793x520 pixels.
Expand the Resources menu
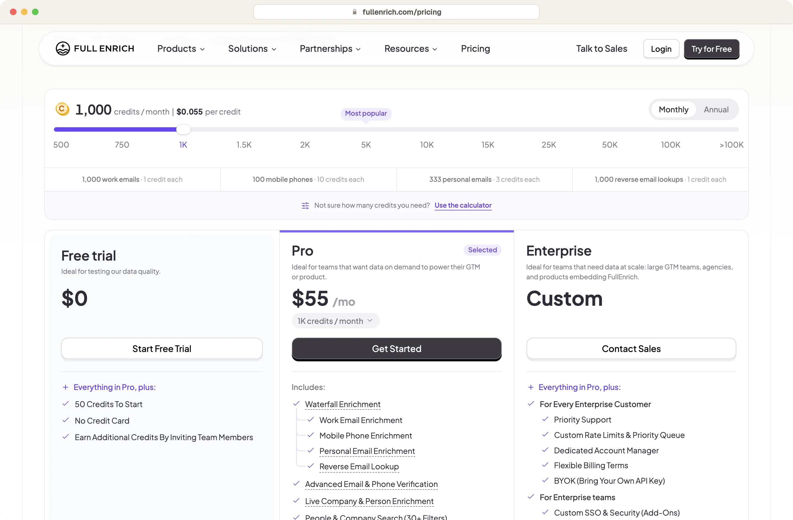(x=411, y=49)
